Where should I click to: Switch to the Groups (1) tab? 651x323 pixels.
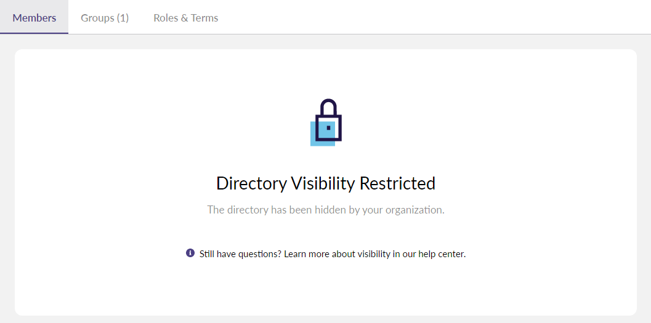(105, 18)
